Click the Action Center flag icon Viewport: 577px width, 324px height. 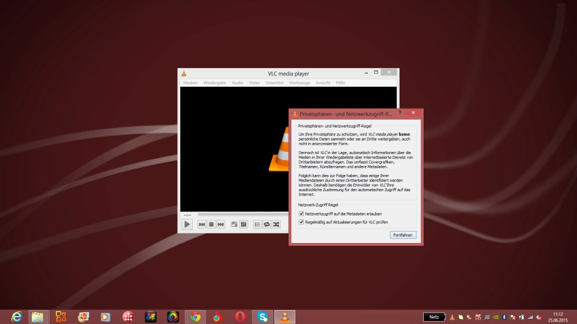click(x=513, y=317)
